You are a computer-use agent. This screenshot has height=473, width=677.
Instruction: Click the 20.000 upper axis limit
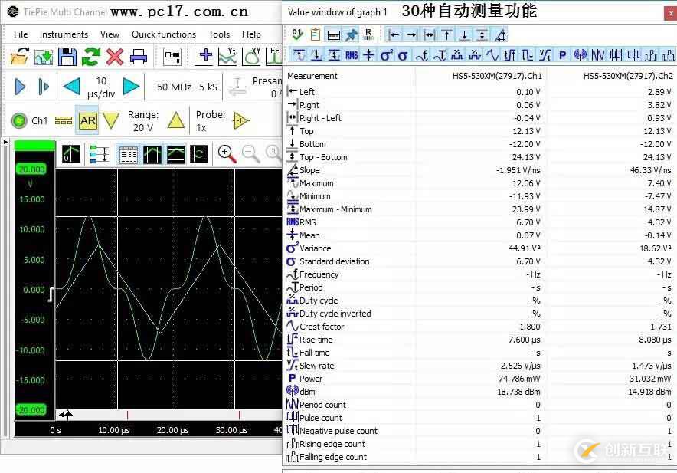tap(31, 169)
